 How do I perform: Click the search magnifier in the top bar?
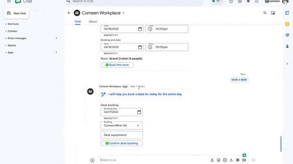tap(69, 1)
